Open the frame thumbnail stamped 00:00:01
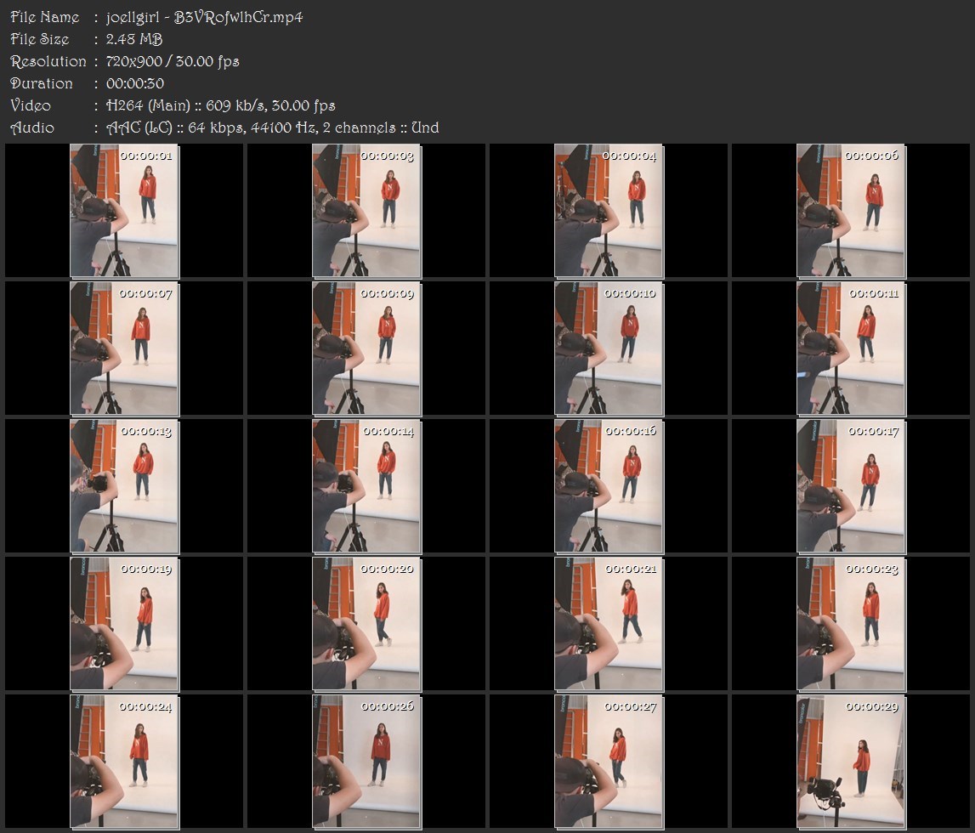 click(x=124, y=211)
